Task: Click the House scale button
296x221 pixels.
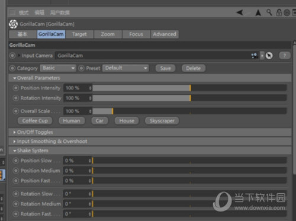Action: (127, 121)
